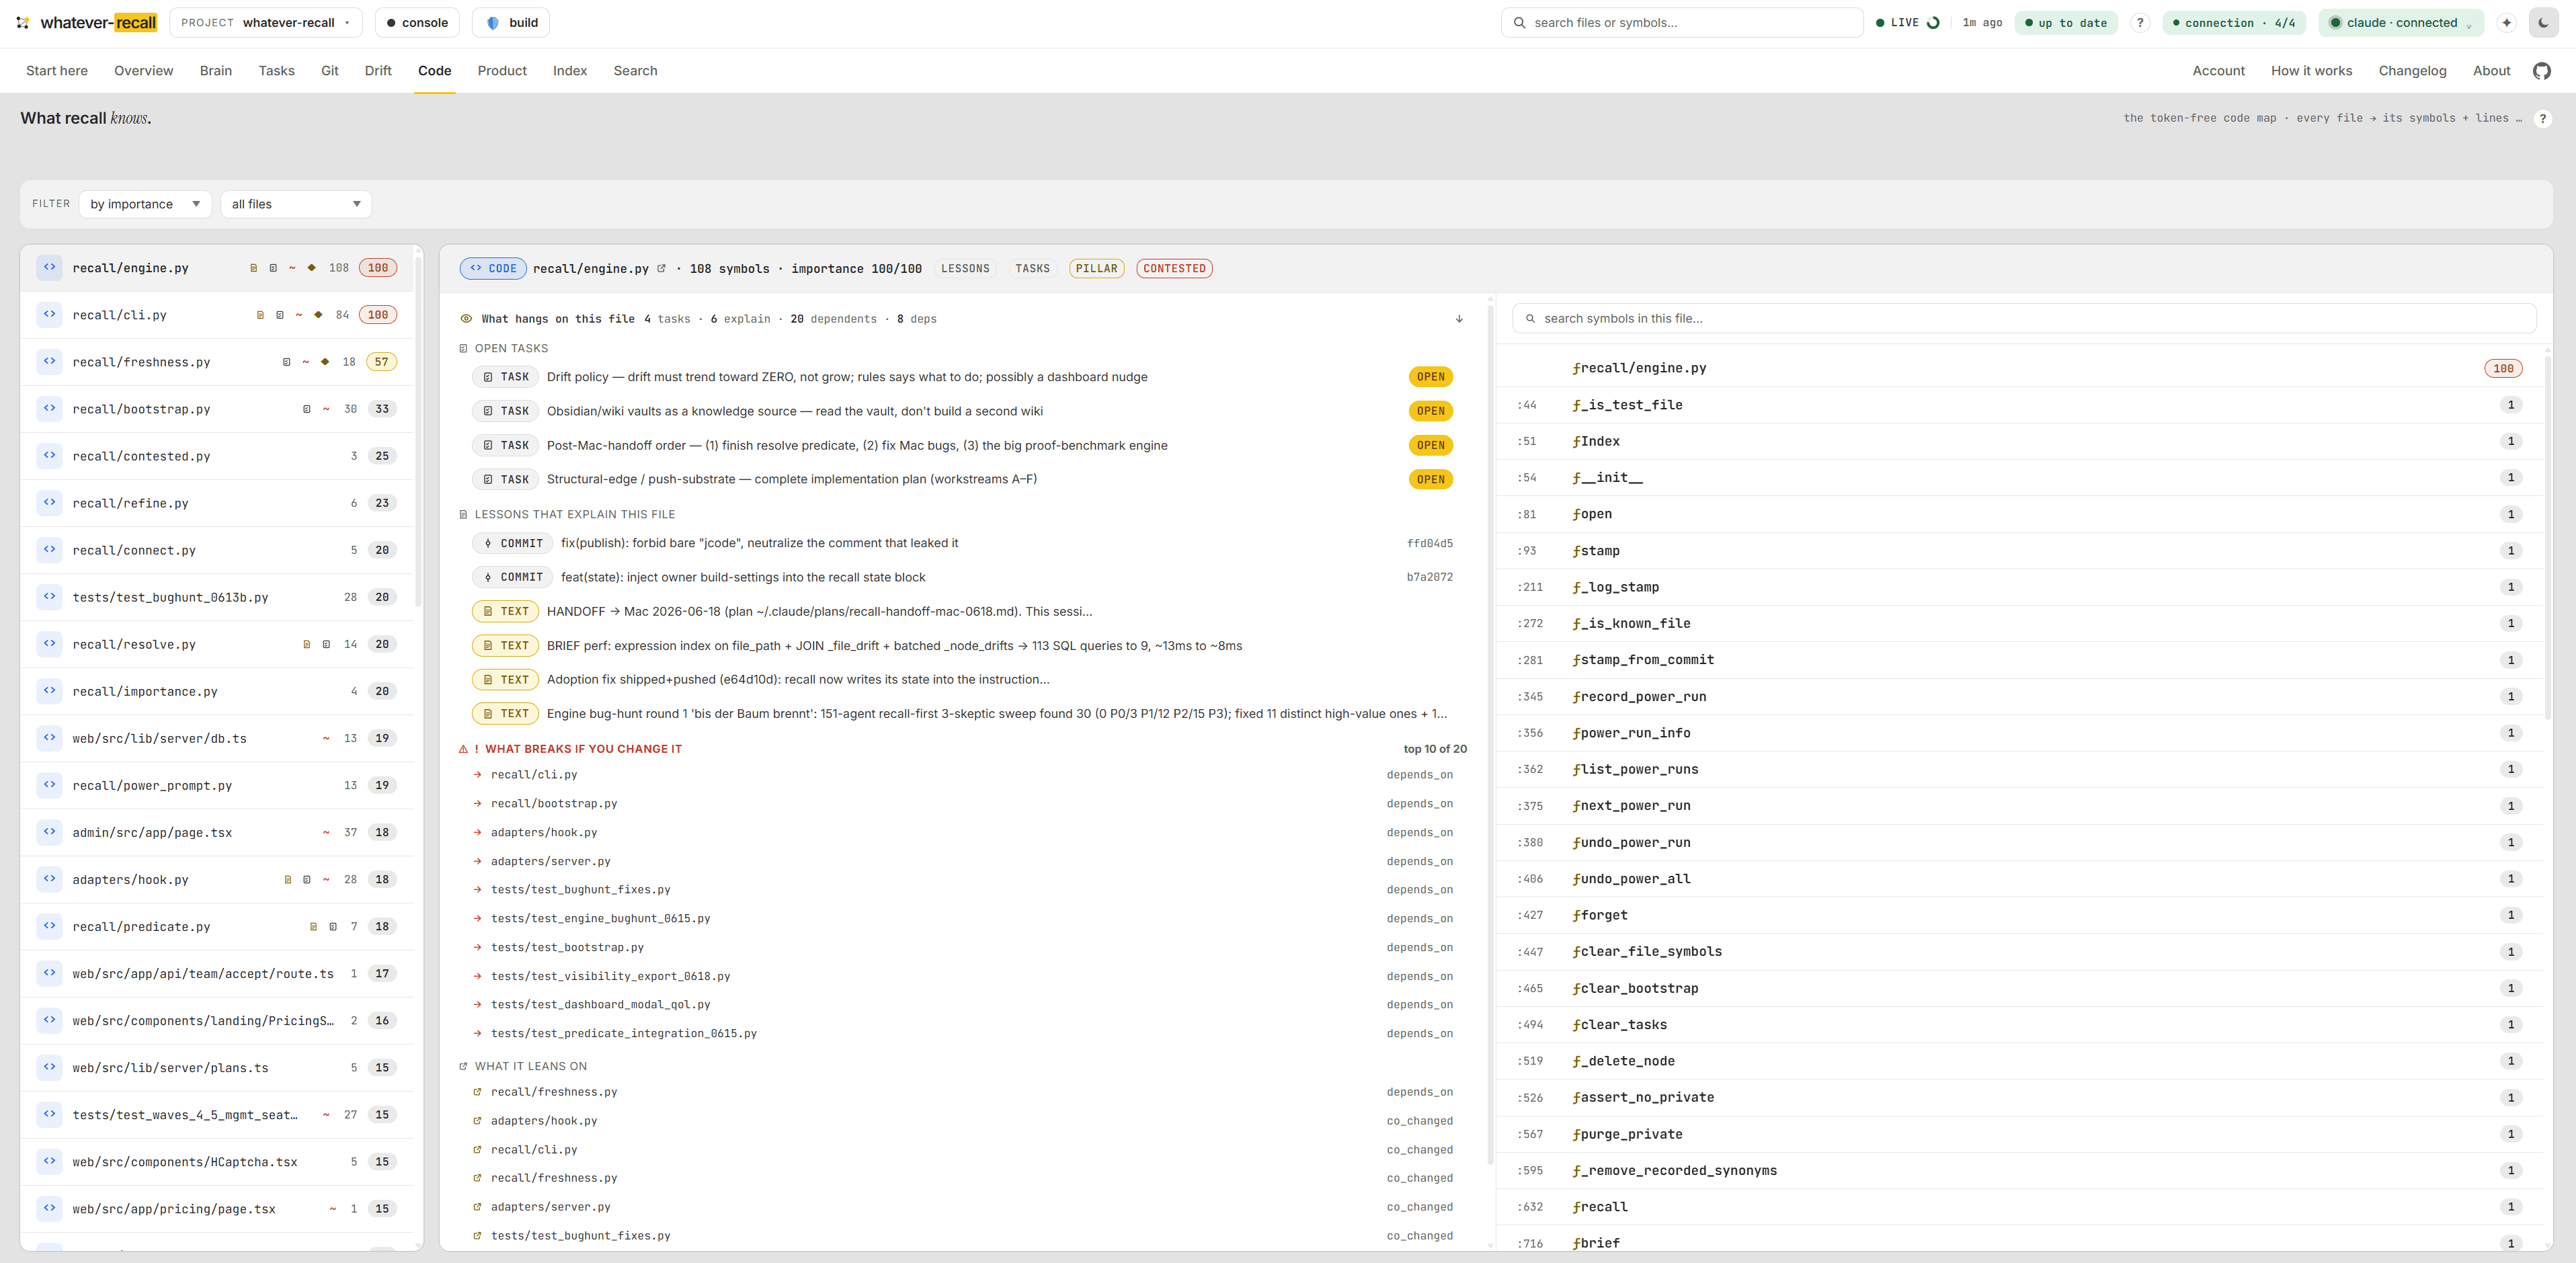Click commit hash ffd04d5
The height and width of the screenshot is (1263, 2576).
(x=1430, y=543)
